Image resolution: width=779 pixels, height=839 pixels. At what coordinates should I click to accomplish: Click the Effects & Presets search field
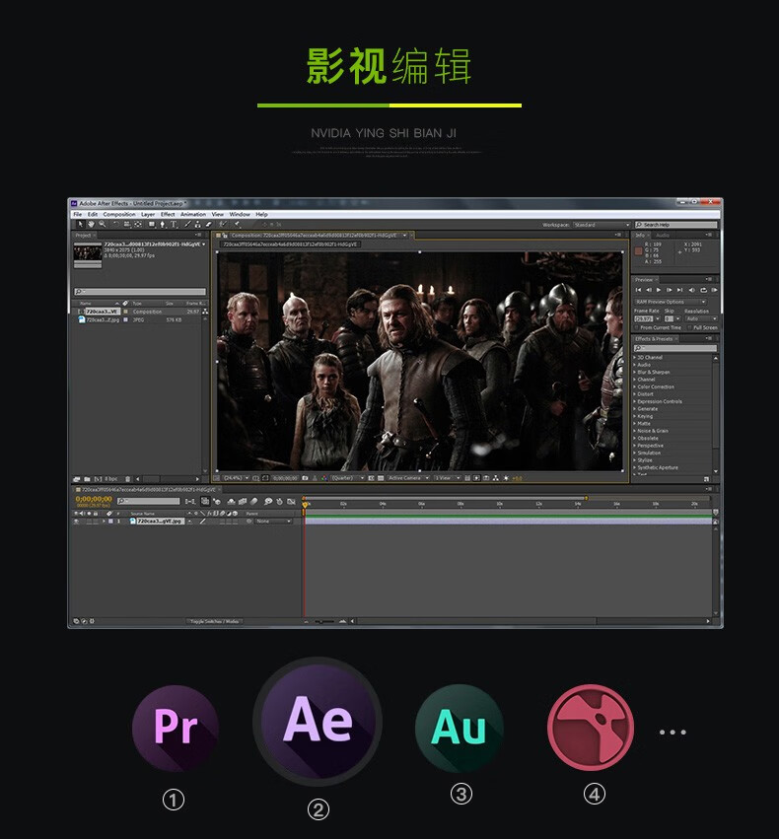675,348
